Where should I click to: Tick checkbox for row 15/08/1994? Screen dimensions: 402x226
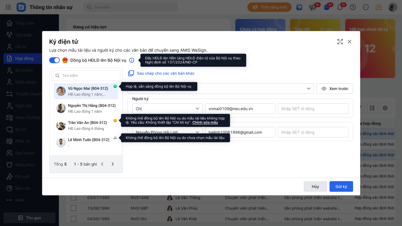click(x=74, y=208)
